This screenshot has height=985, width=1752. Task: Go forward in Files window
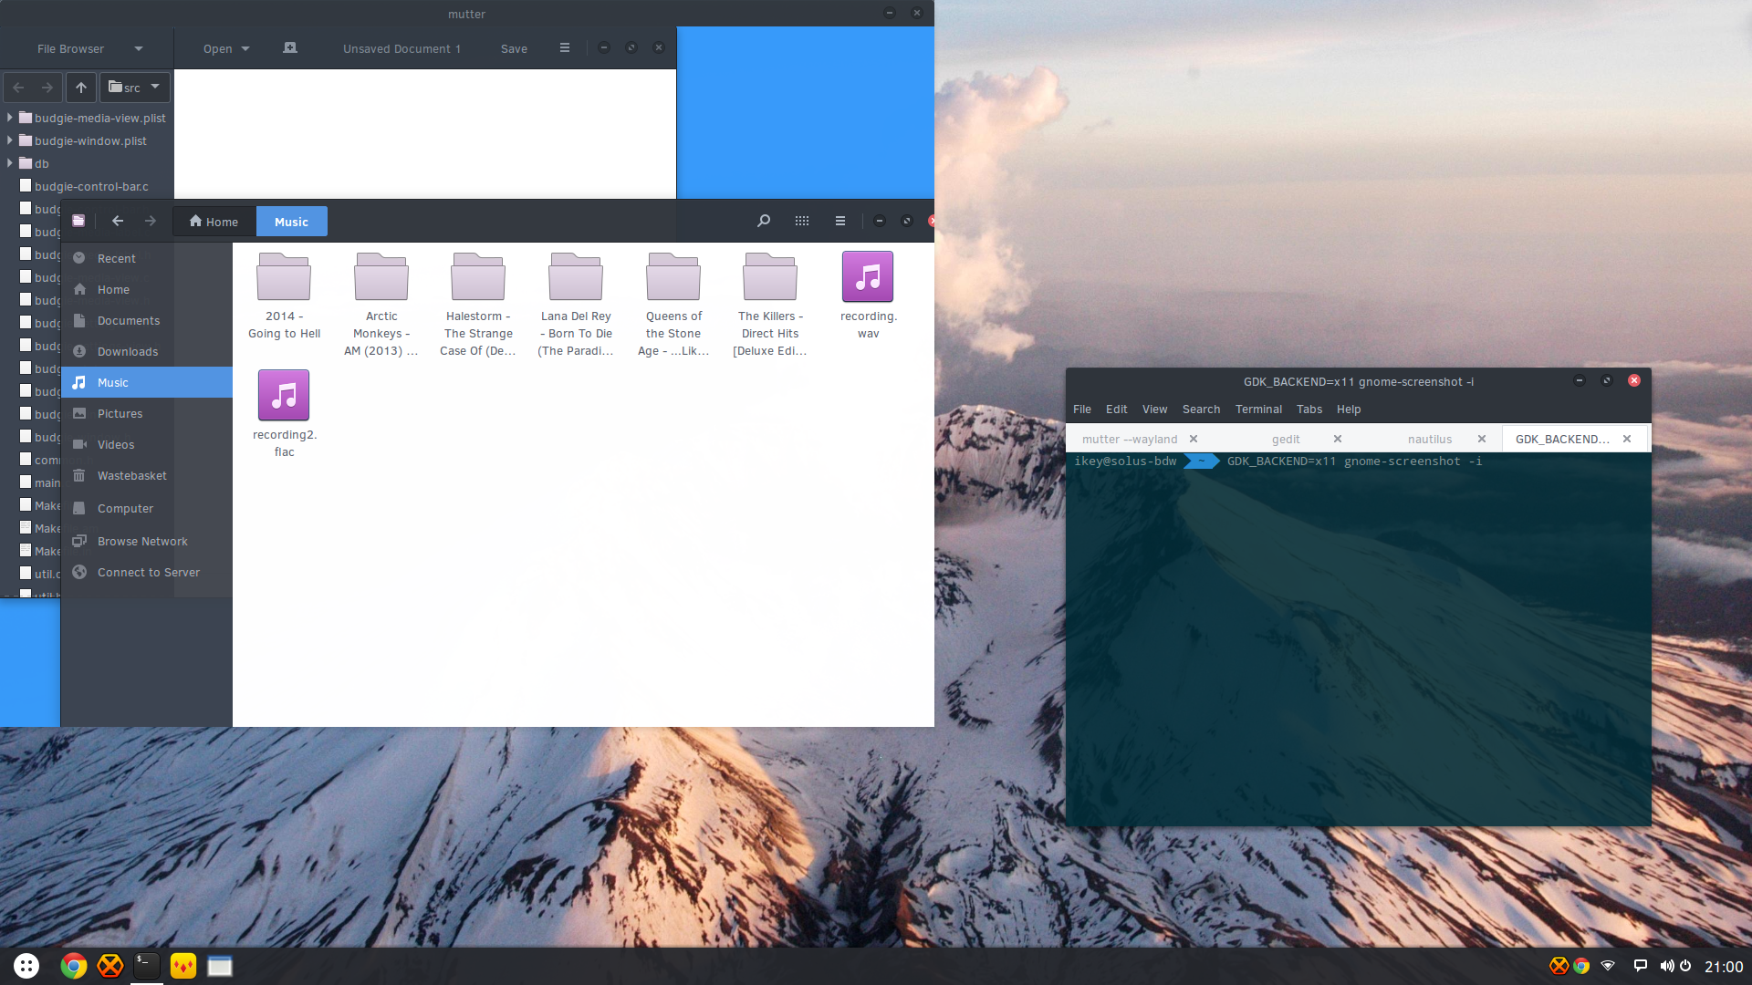151,221
